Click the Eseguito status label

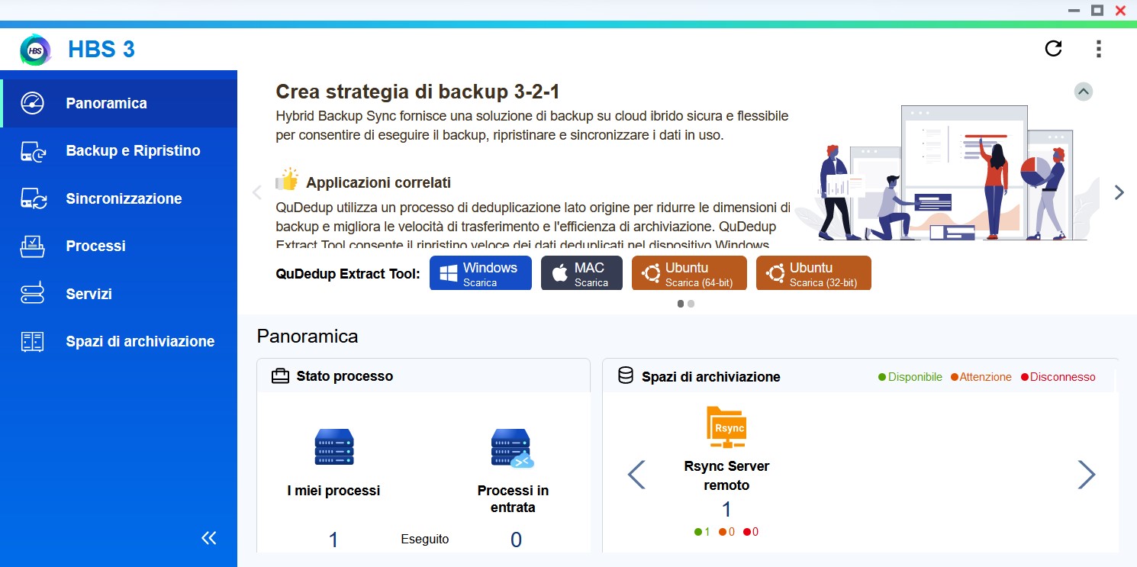click(425, 540)
